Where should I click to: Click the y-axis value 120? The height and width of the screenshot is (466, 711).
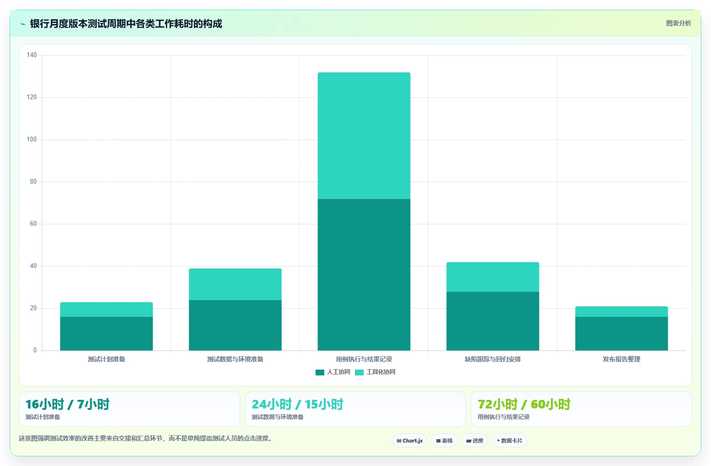32,97
